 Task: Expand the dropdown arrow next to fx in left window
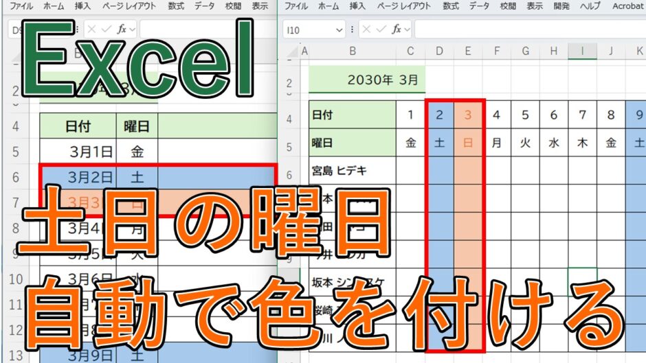(132, 30)
